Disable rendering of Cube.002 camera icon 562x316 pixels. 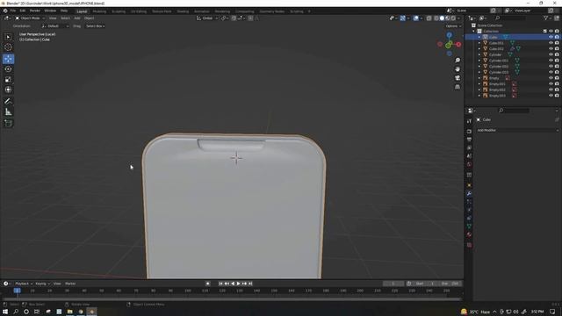557,49
